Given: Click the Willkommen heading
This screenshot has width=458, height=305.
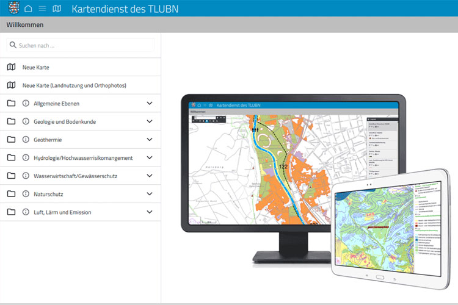Looking at the screenshot, I should tap(25, 25).
